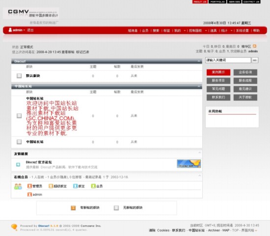Click the red 案例展示 button

coord(218,72)
